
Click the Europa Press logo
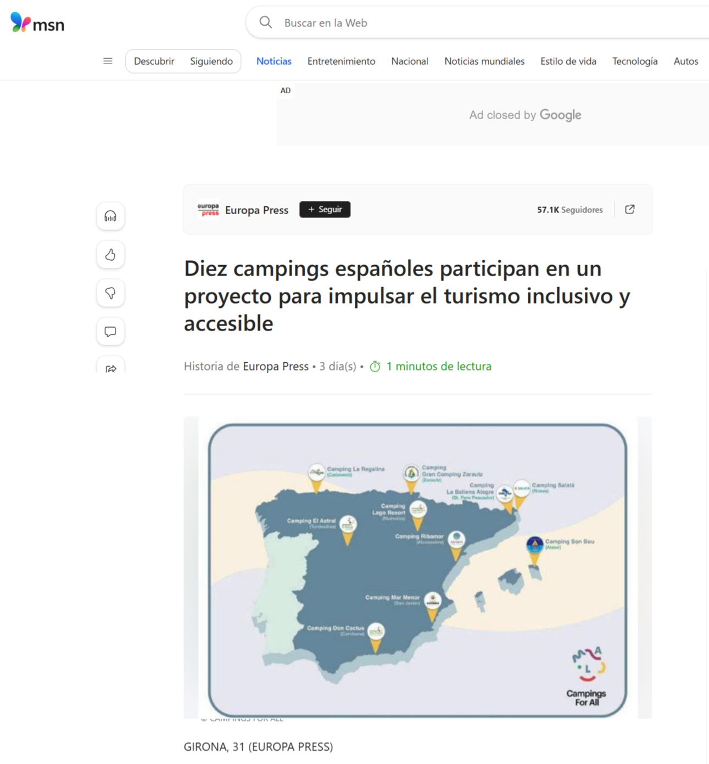click(x=208, y=210)
